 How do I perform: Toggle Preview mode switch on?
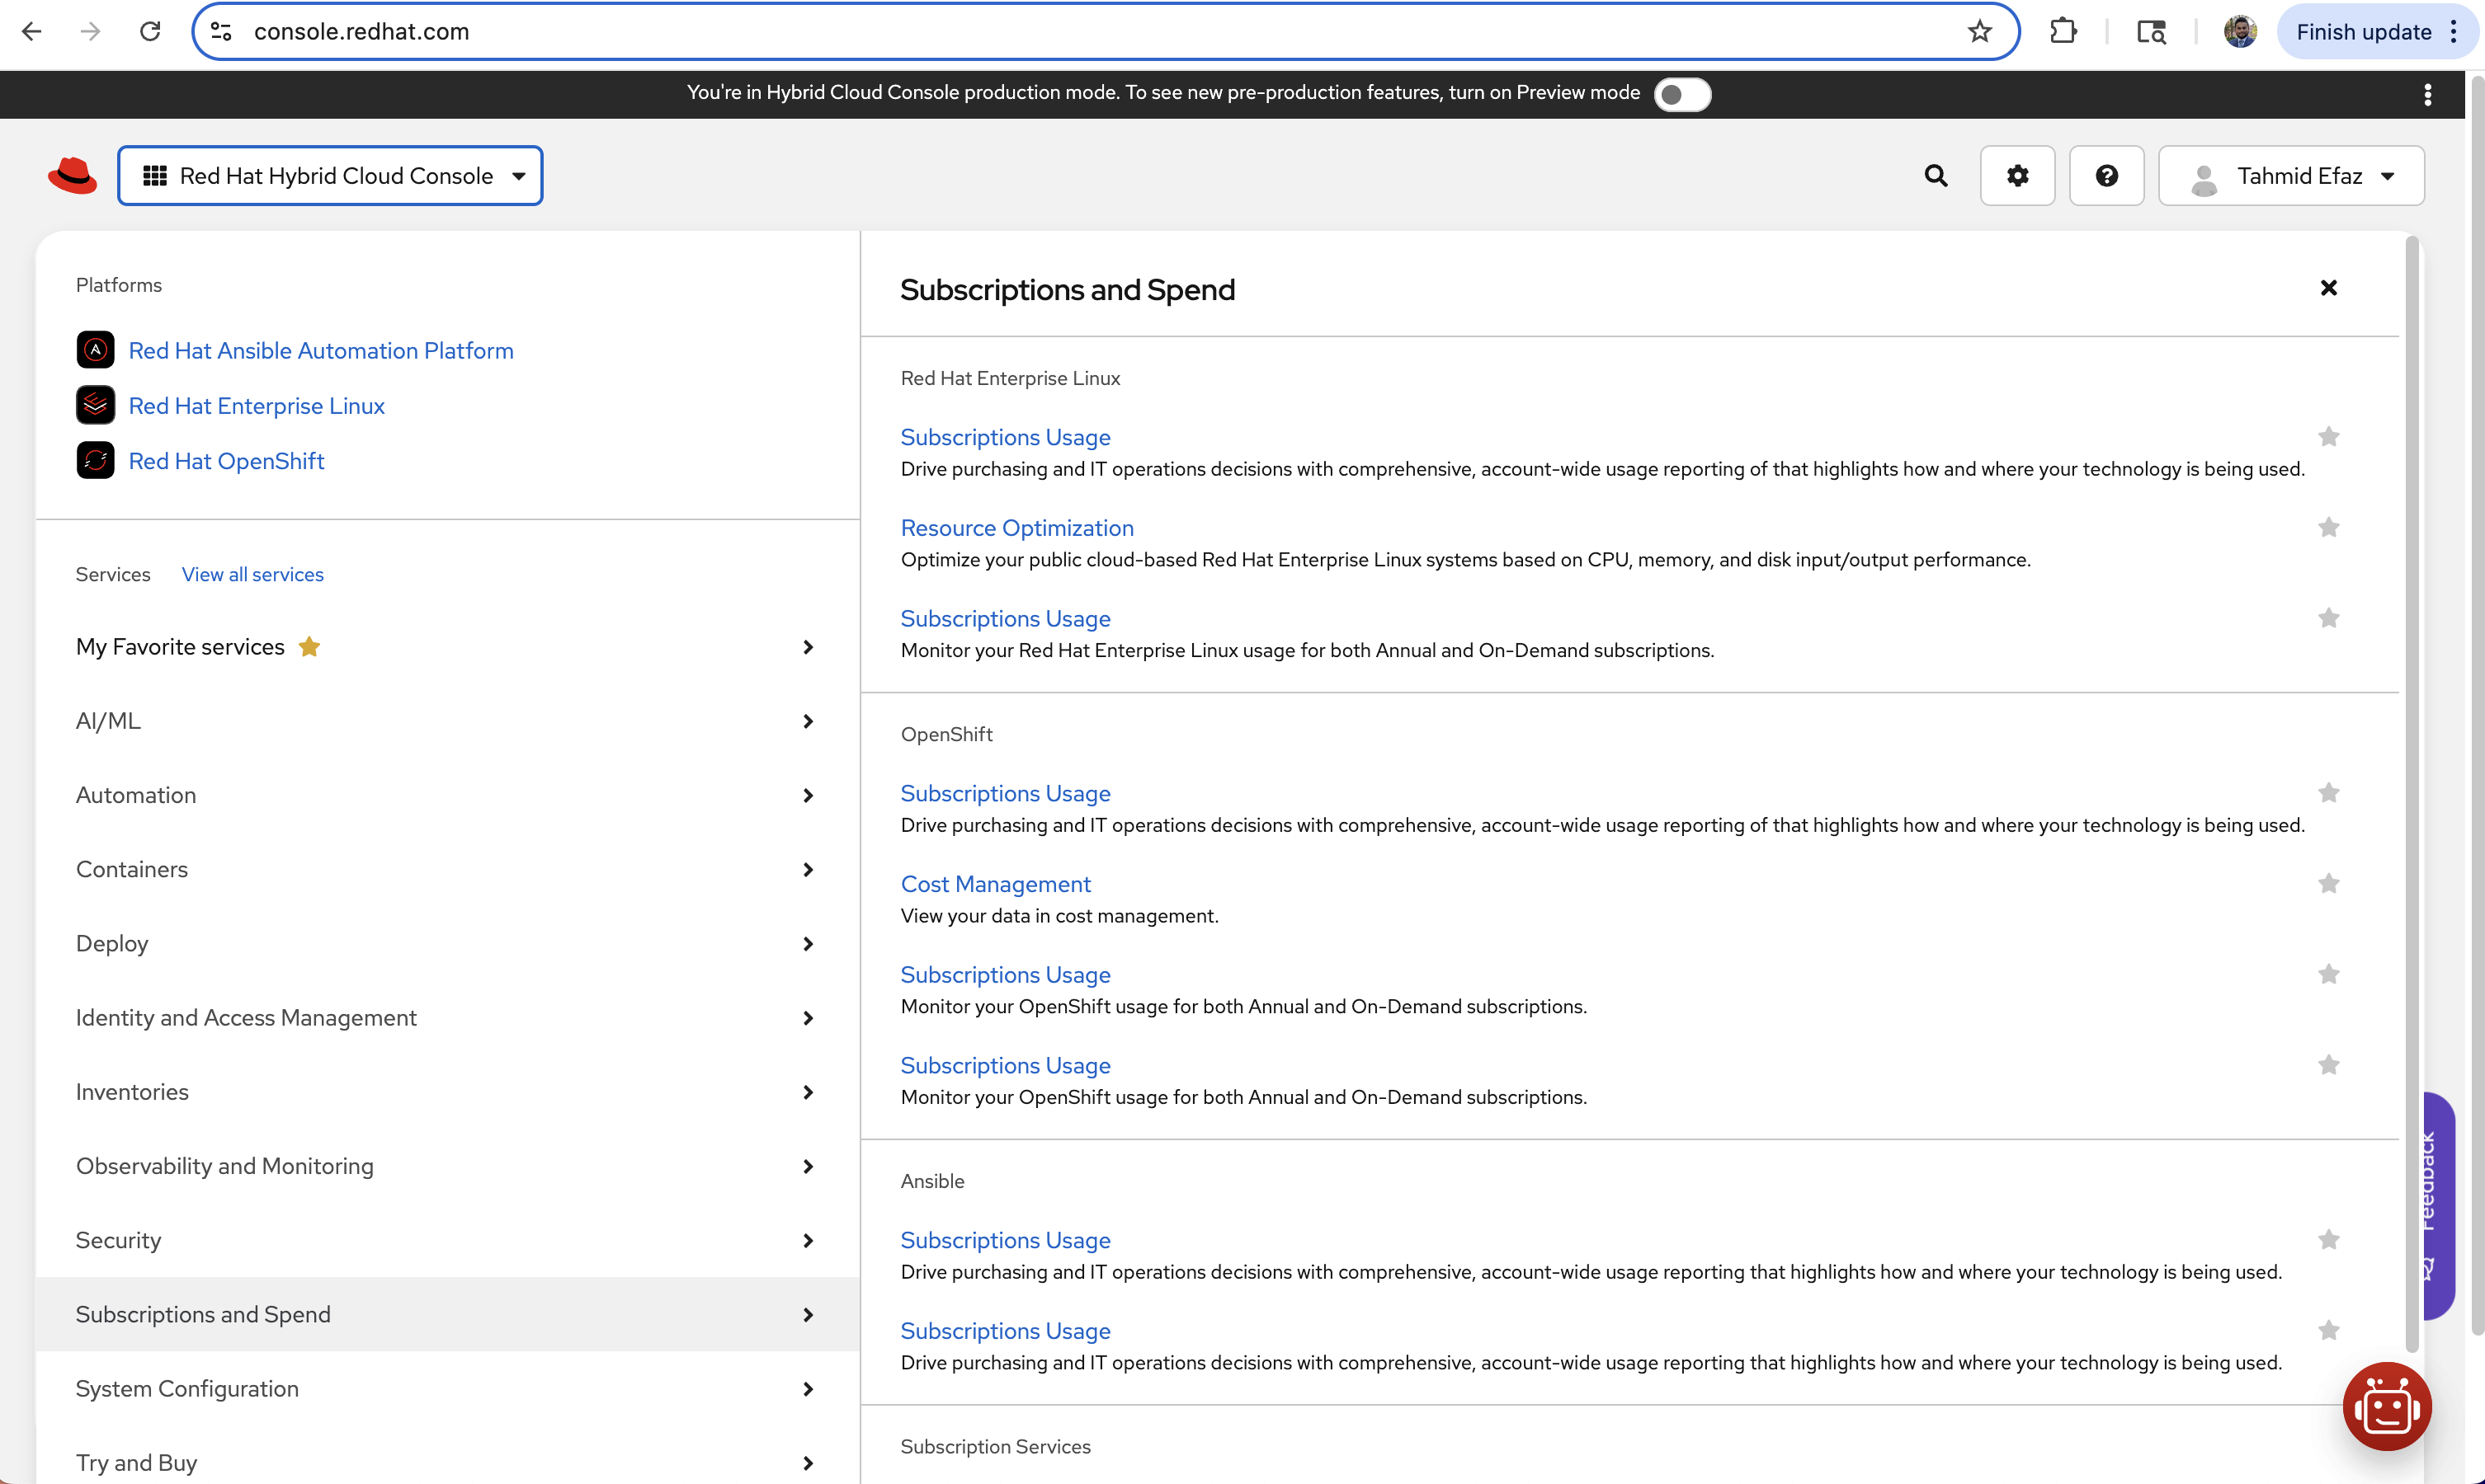coord(1681,94)
